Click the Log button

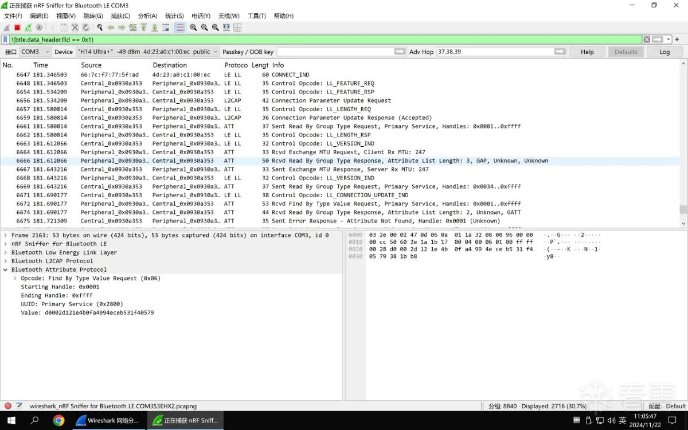[664, 52]
